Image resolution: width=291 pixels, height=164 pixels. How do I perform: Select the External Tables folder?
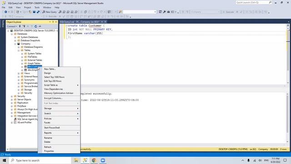[35, 60]
